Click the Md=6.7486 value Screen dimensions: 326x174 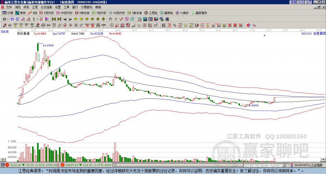(78, 33)
